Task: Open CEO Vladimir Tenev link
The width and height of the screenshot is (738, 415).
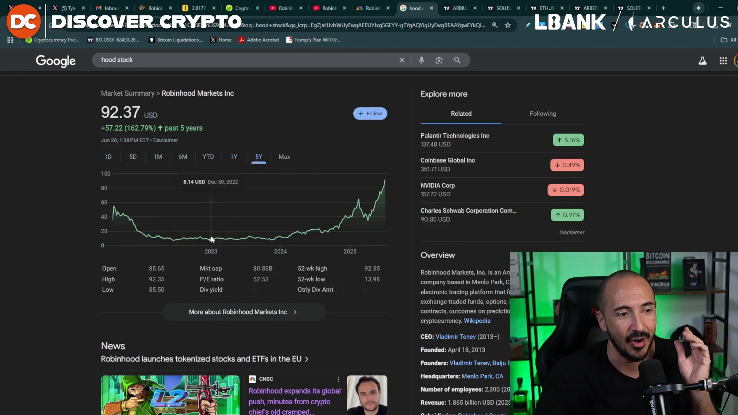Action: tap(455, 337)
